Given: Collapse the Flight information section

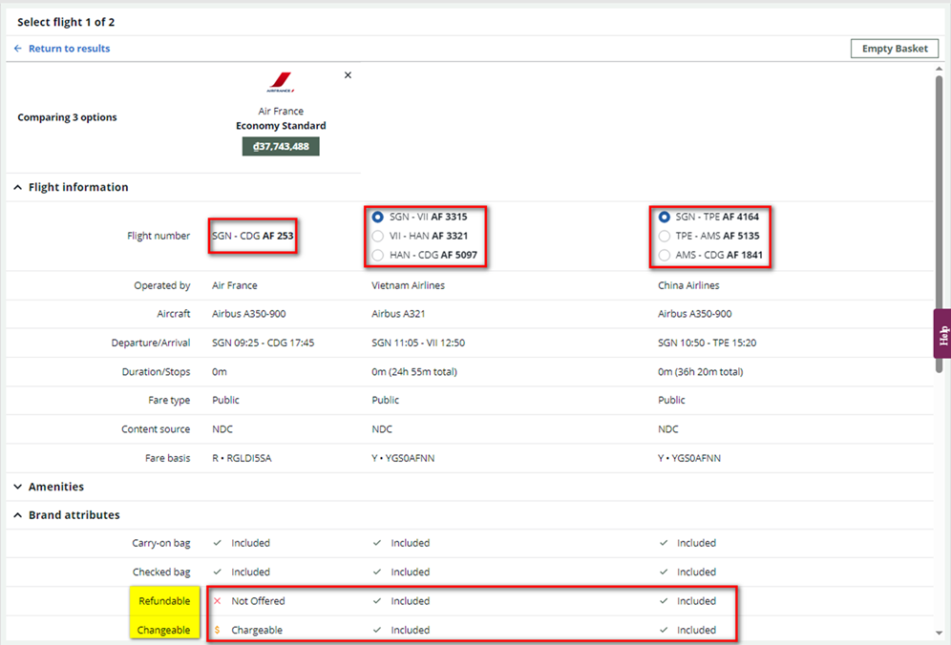Looking at the screenshot, I should 17,187.
